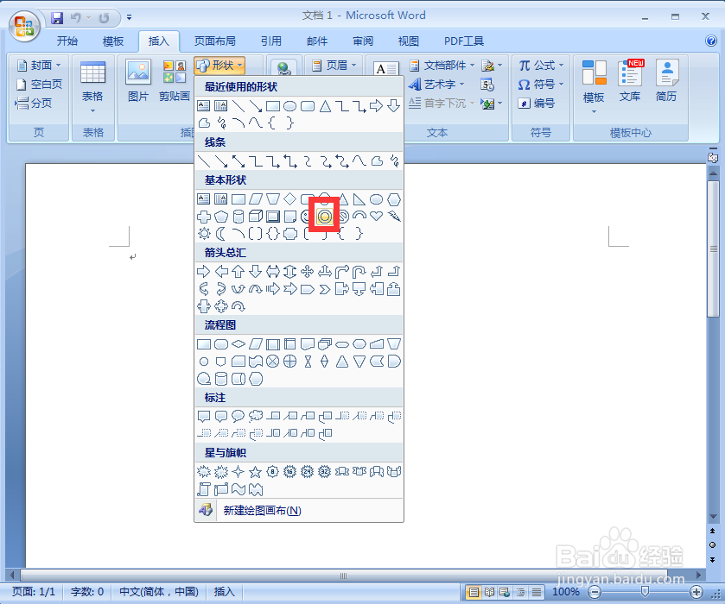Select the cloud callout shape
The image size is (725, 604).
255,416
